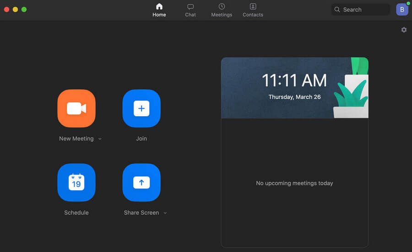Click the Thursday, March 26 date
The width and height of the screenshot is (412, 252).
point(294,97)
